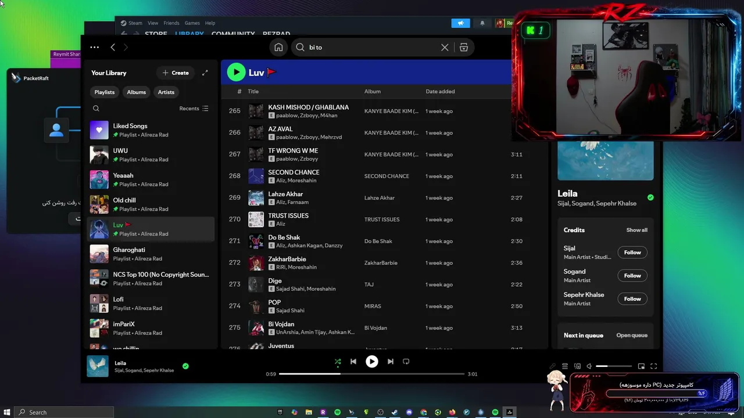The width and height of the screenshot is (744, 418).
Task: Open the Browse icon in search bar
Action: [464, 48]
